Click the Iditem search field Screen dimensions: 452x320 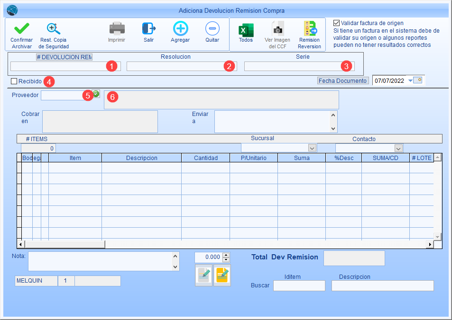point(299,286)
